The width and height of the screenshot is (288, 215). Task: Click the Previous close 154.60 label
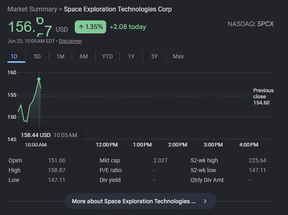(x=263, y=96)
